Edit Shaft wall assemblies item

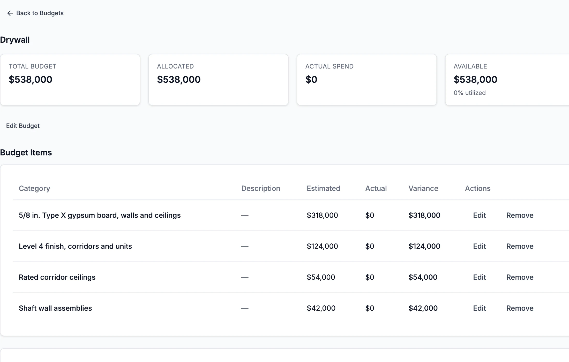pos(479,308)
